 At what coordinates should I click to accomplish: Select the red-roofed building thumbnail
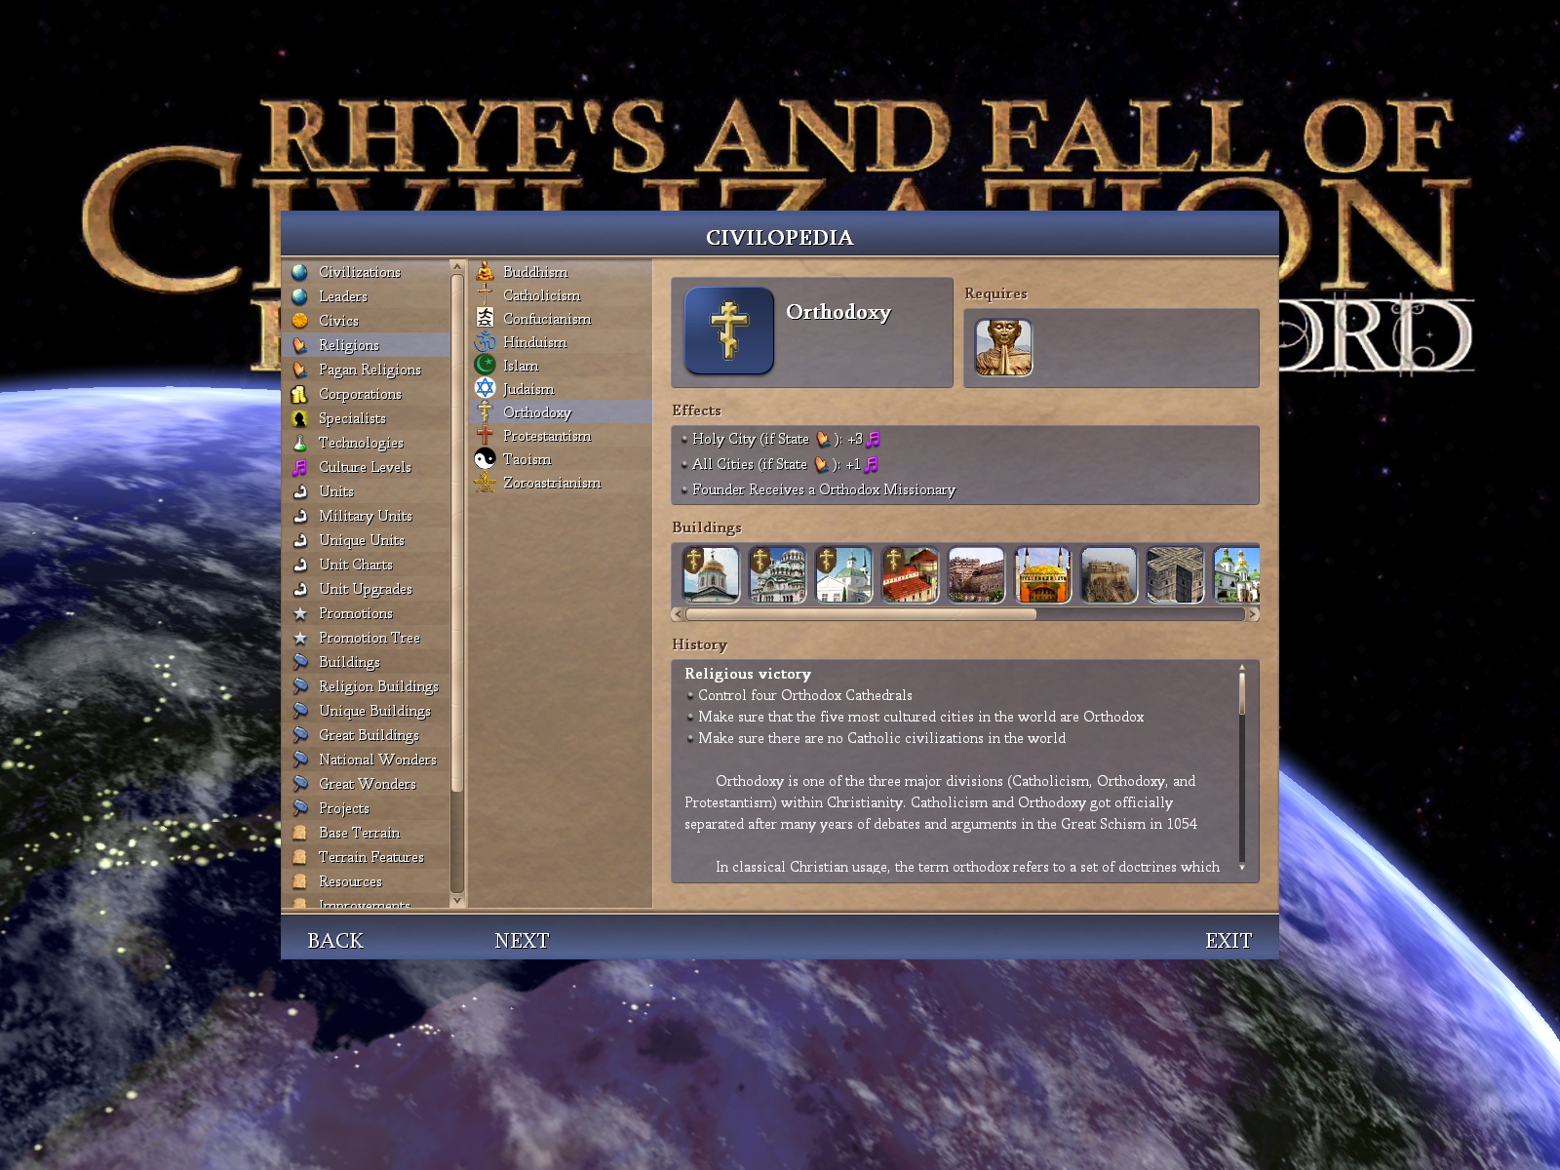[910, 574]
